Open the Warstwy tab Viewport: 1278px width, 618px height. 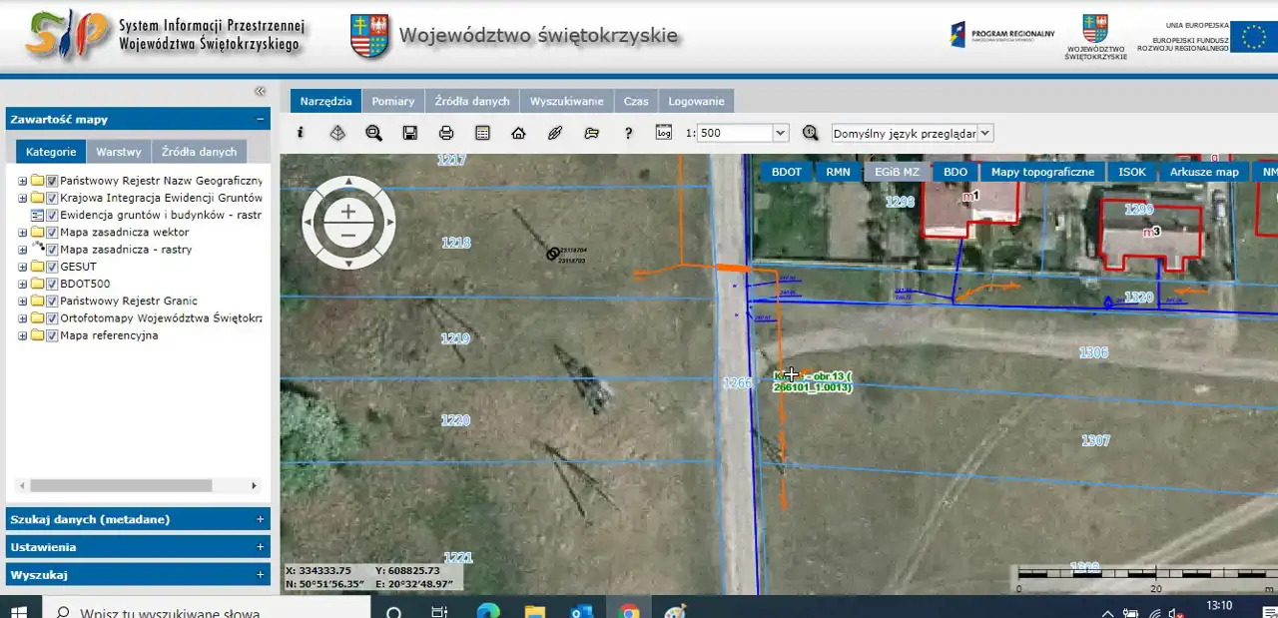119,152
